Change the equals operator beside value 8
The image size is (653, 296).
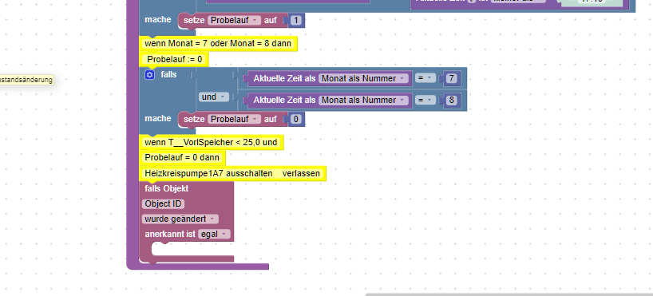coord(425,100)
